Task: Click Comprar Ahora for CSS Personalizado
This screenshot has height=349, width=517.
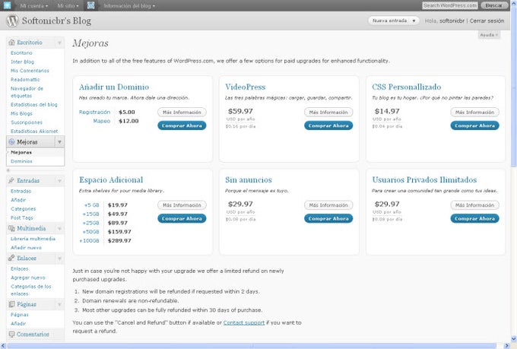Action: point(474,125)
